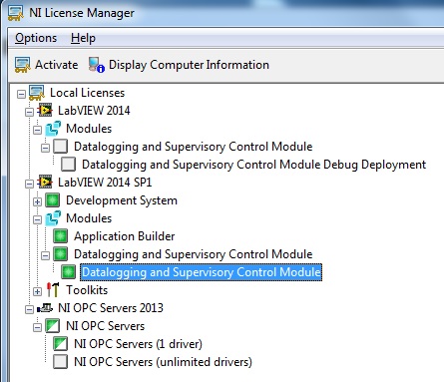Viewport: 444px width, 382px height.
Task: Open the Help menu
Action: tap(83, 38)
